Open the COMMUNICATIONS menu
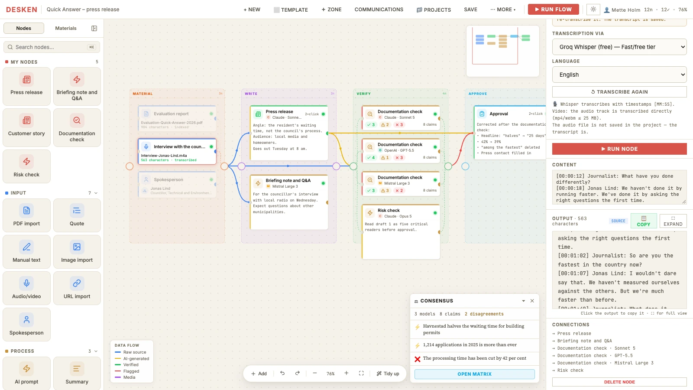Viewport: 693px width, 390px height. pyautogui.click(x=379, y=10)
